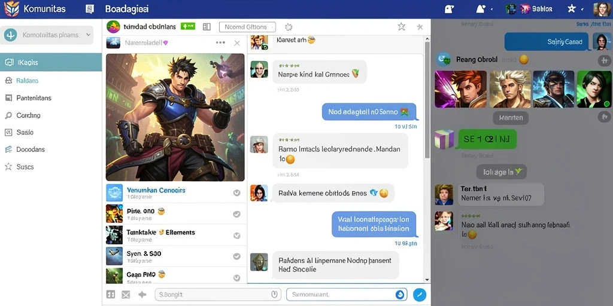Viewport: 613px width, 306px height.
Task: Click the blue round send button
Action: [420, 294]
